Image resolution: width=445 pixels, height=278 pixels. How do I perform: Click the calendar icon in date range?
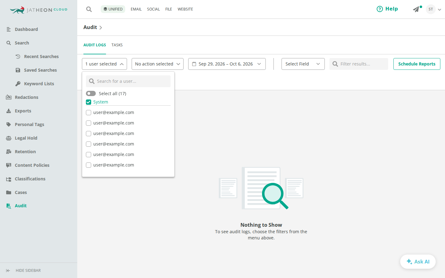pos(194,64)
